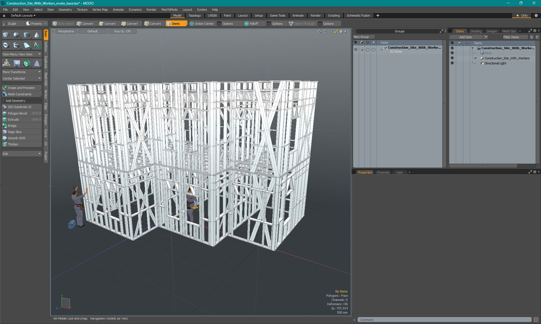Select the Smooth Shift tool
This screenshot has width=541, height=324.
[16, 138]
